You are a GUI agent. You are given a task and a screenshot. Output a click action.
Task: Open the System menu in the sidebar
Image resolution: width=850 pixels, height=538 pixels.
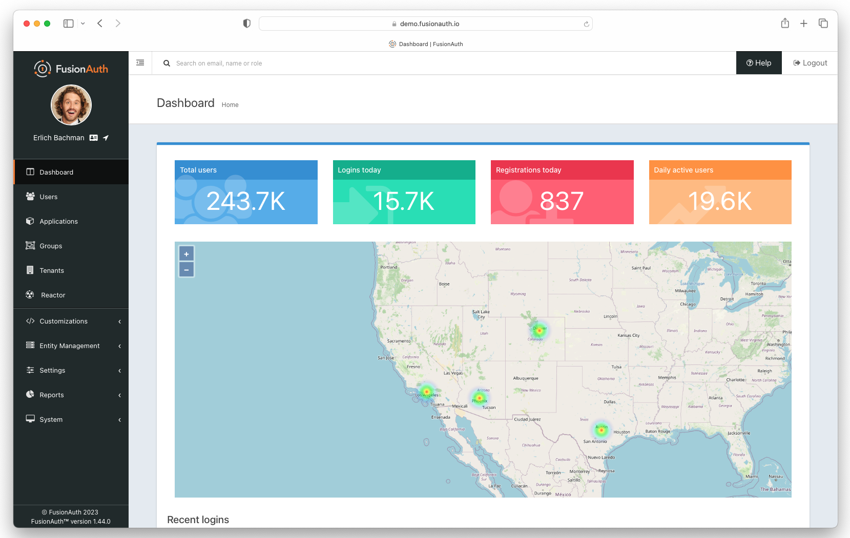[51, 419]
